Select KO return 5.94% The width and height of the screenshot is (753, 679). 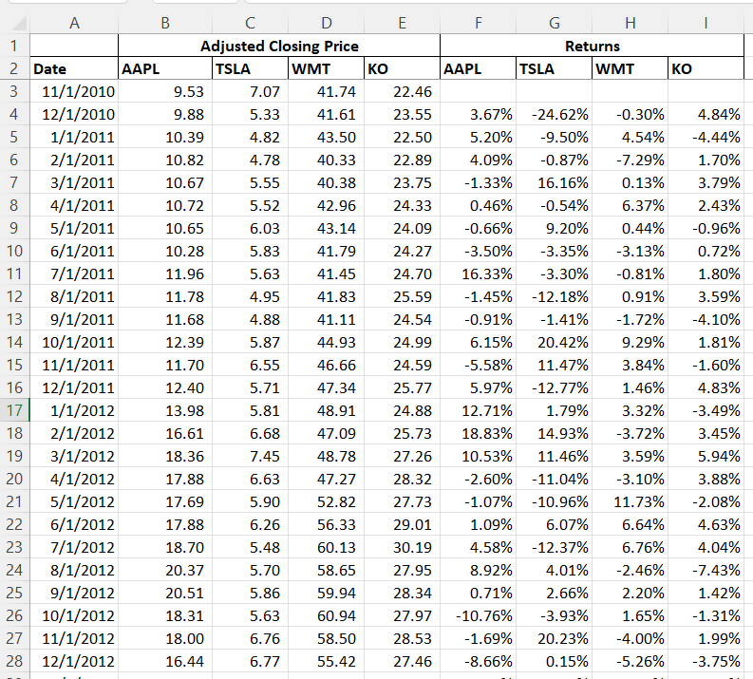(706, 456)
